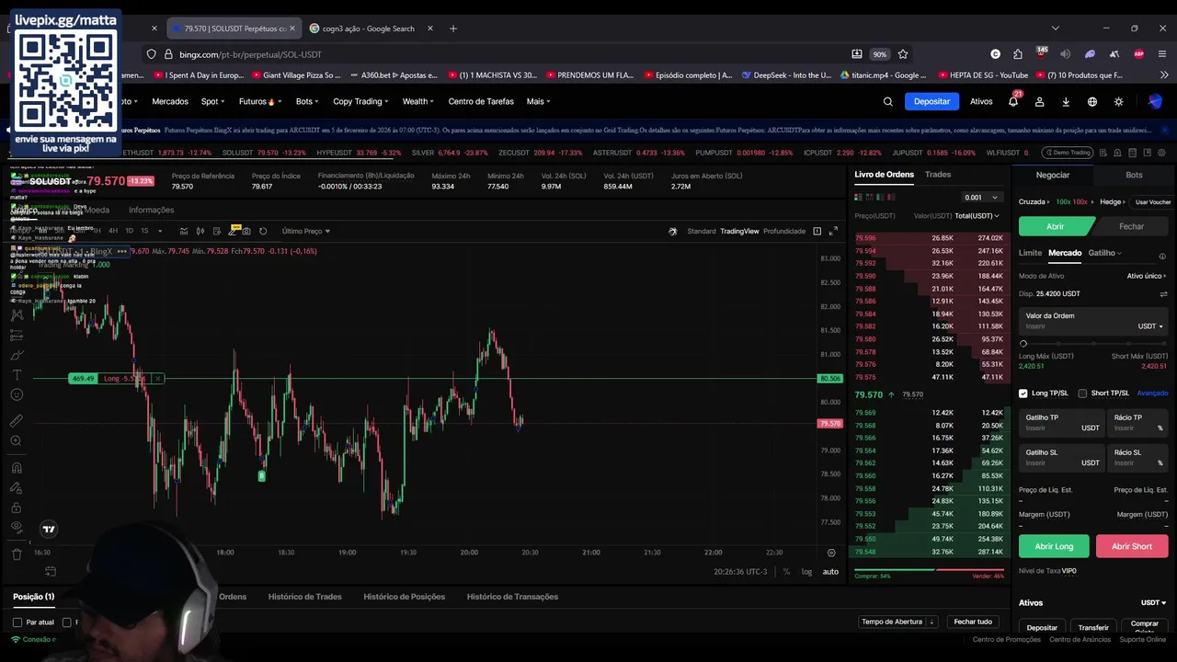Click the app download icon
1177x662 pixels.
(1066, 101)
